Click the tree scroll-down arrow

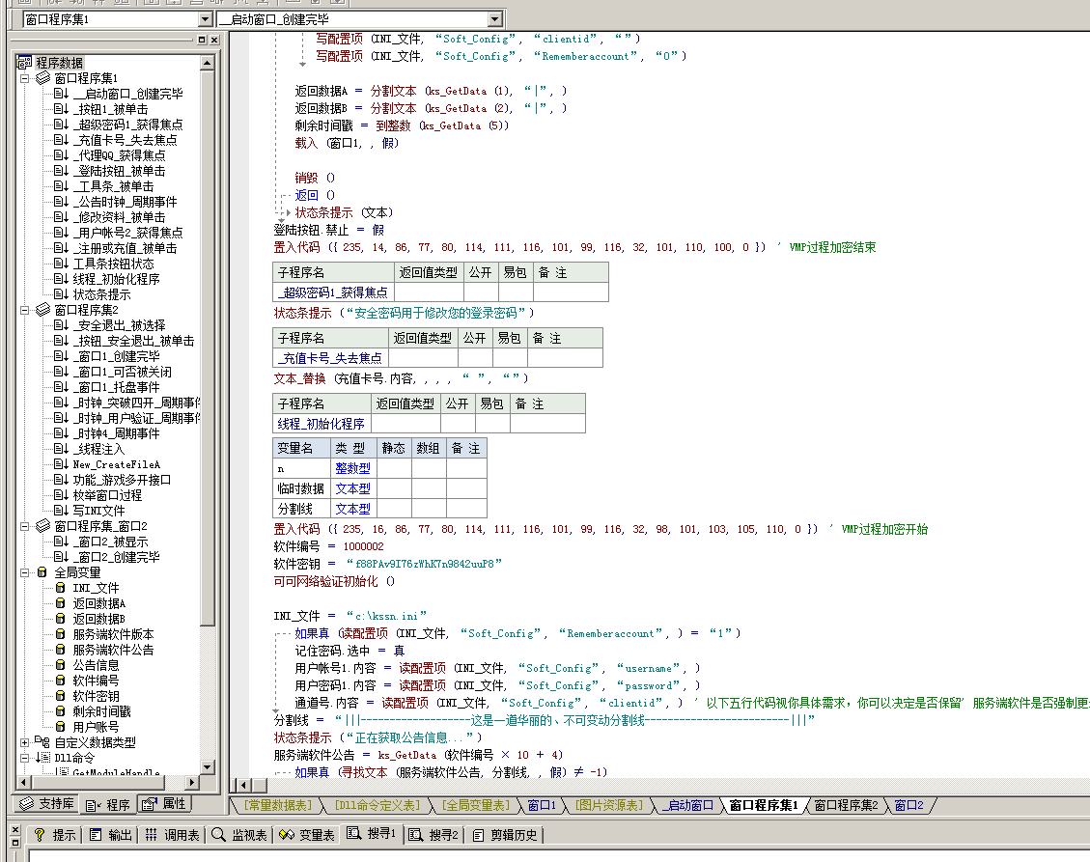coord(208,767)
